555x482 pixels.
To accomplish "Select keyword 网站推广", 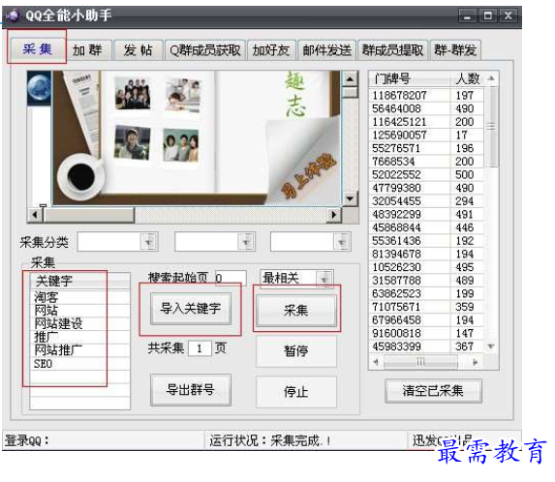I will 80,350.
